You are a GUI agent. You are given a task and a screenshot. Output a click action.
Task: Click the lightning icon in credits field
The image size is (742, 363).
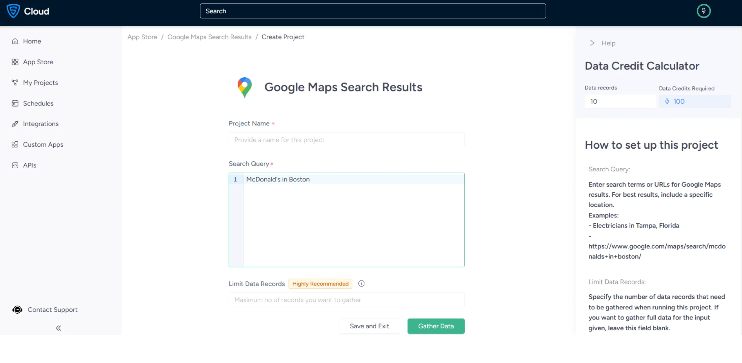[667, 101]
